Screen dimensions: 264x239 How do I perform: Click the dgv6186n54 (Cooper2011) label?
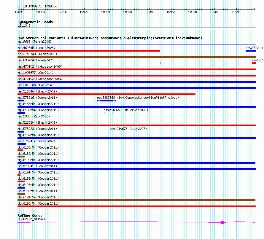38,110
